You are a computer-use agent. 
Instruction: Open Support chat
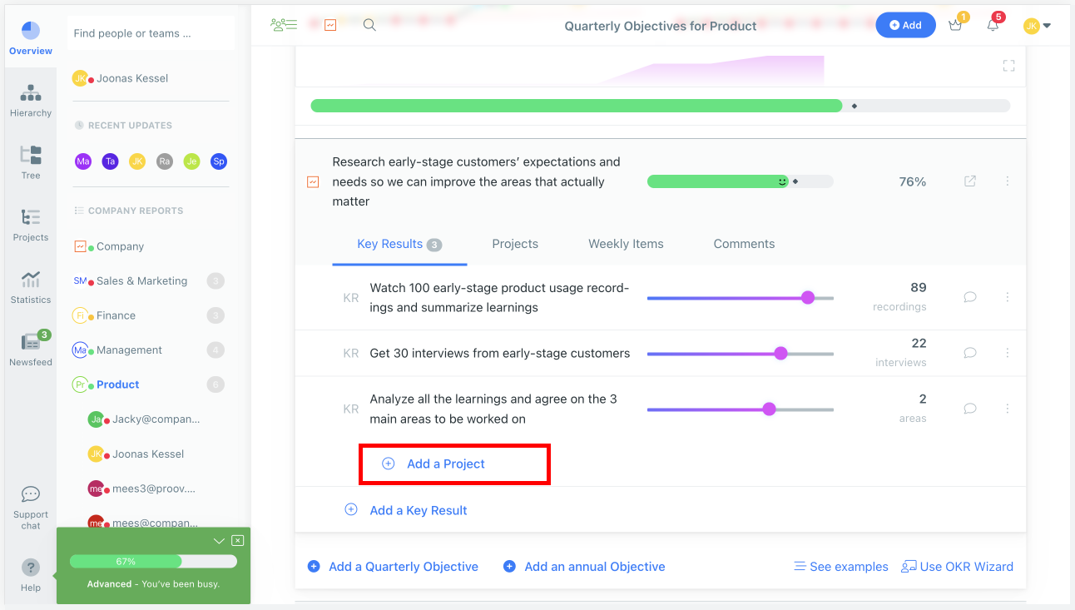click(30, 500)
